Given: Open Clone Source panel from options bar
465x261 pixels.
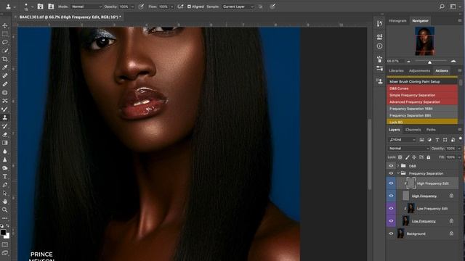Looking at the screenshot, I should pos(51,7).
